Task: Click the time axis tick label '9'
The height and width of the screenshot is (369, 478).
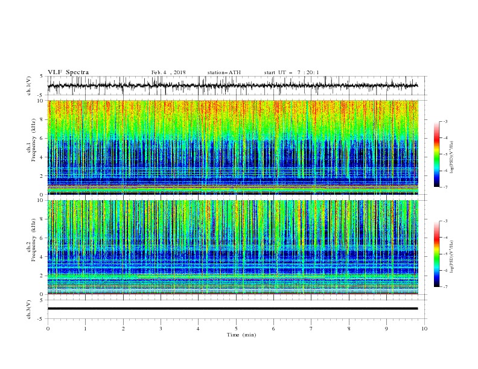Action: coord(386,329)
